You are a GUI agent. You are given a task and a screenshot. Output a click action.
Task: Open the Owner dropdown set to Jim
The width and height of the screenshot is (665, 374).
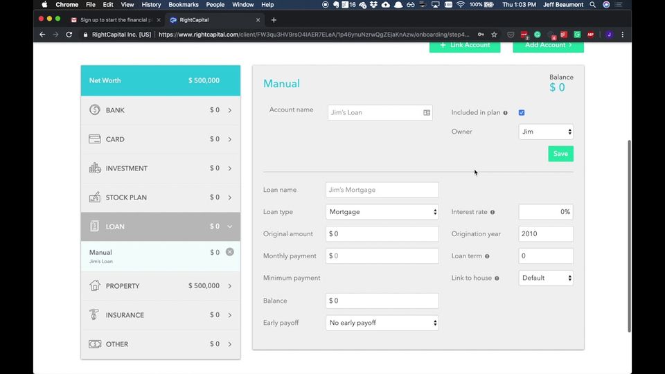point(546,132)
